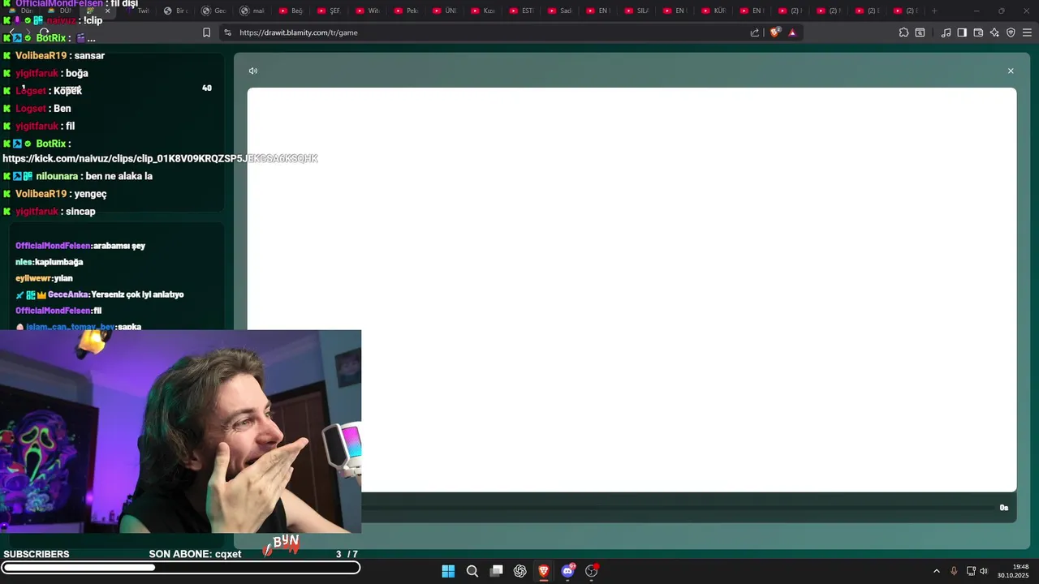Open the Brave Wallet icon
The image size is (1039, 584).
978,32
